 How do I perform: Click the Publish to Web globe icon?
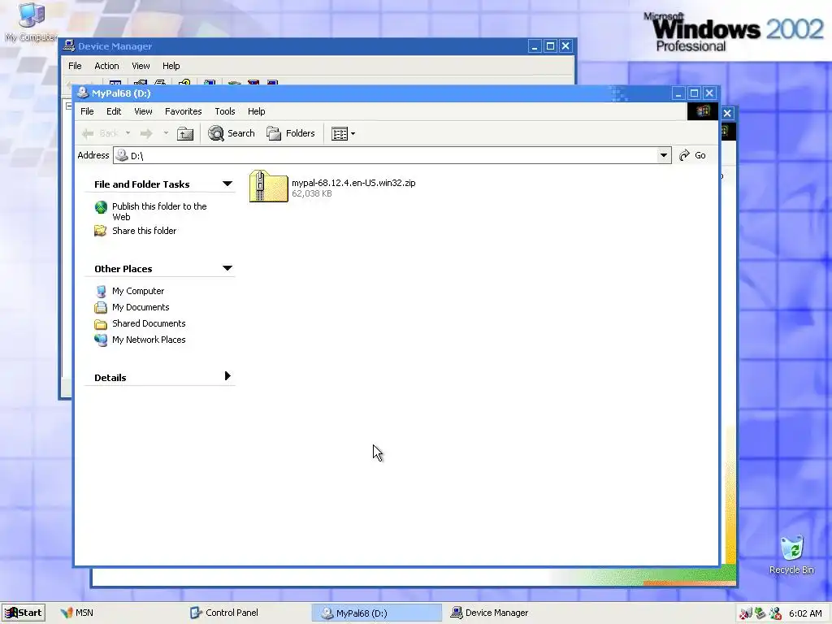click(101, 207)
